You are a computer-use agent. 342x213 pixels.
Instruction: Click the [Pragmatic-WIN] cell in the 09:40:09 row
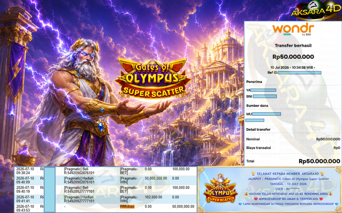tap(129, 180)
